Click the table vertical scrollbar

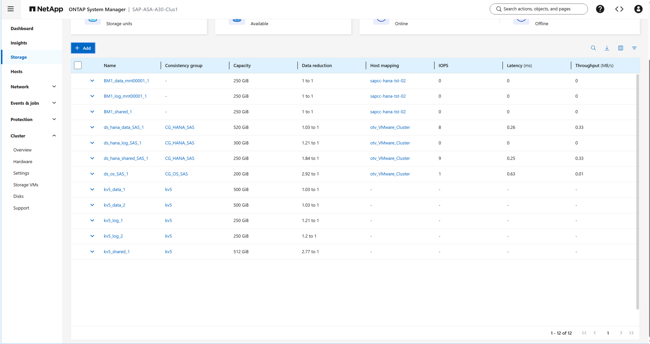point(637,192)
